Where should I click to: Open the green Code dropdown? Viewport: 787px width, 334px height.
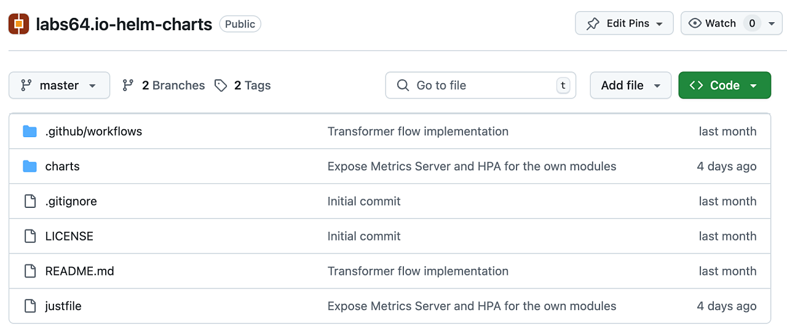[724, 85]
